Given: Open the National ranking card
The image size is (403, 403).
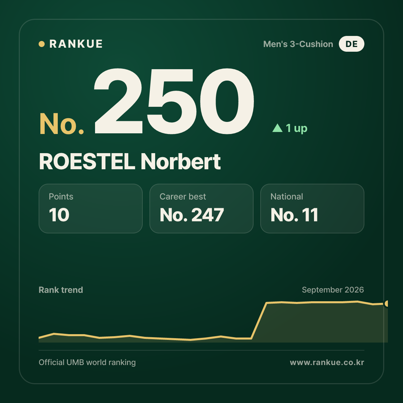Looking at the screenshot, I should (312, 209).
